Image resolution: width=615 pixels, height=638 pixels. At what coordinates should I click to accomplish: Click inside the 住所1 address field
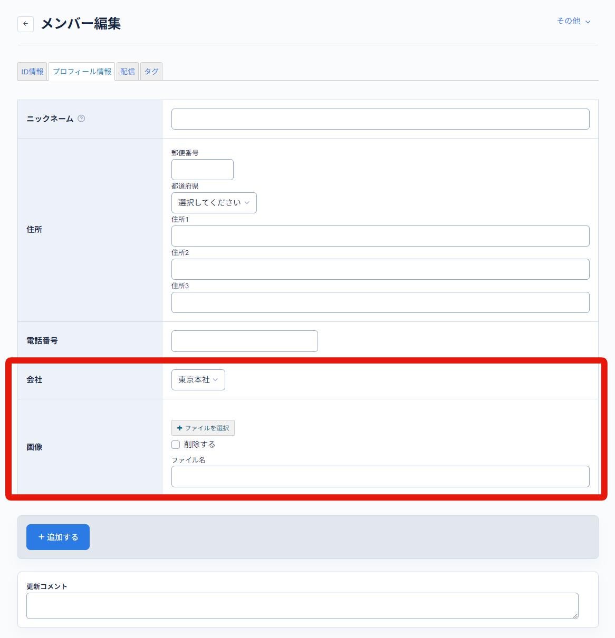click(x=379, y=235)
